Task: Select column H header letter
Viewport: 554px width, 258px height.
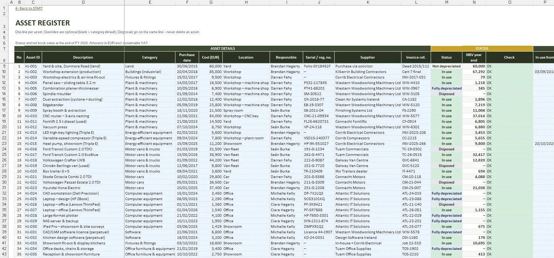Action: pos(246,2)
